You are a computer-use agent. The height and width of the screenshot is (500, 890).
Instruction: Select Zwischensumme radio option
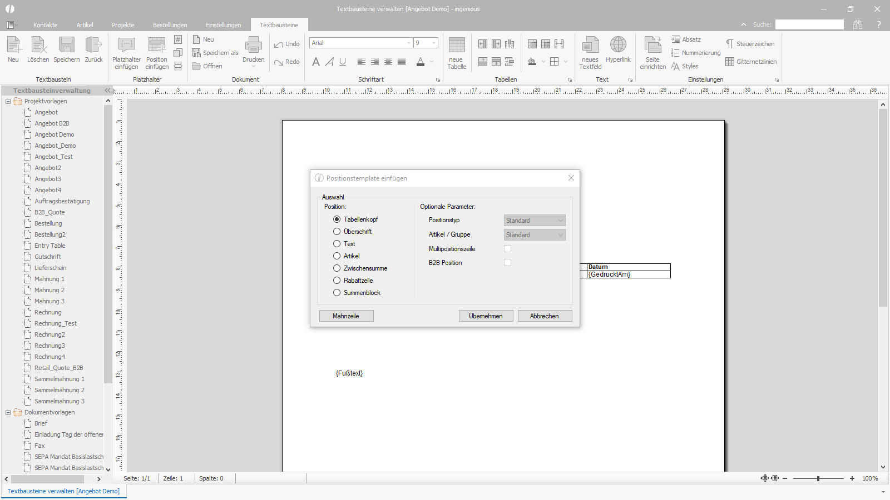coord(337,268)
